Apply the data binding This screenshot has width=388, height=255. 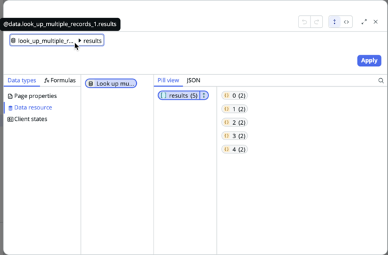click(369, 61)
